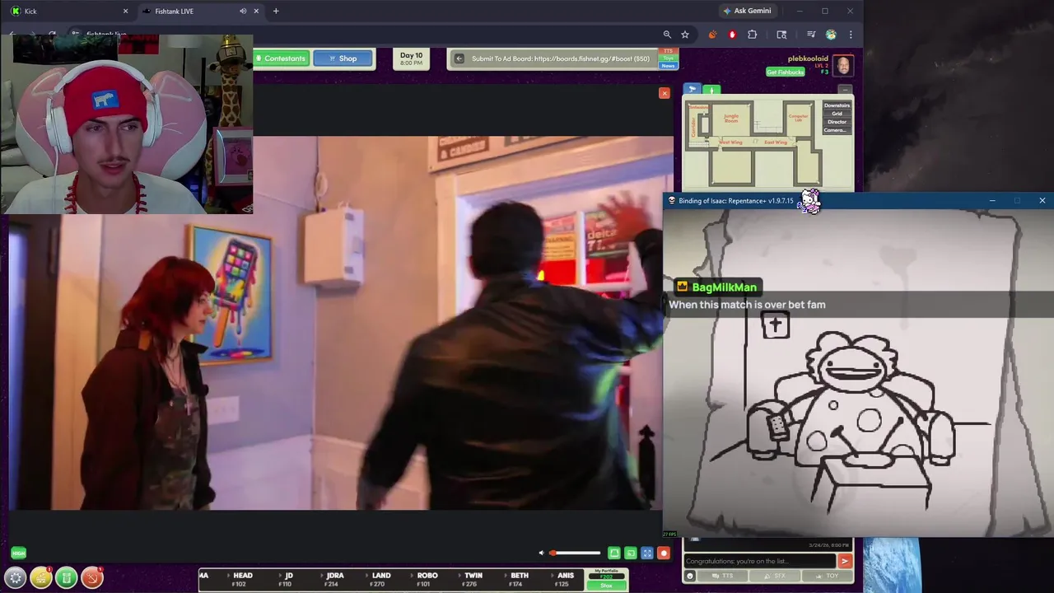Open plebkoolaid profile avatar

[843, 65]
